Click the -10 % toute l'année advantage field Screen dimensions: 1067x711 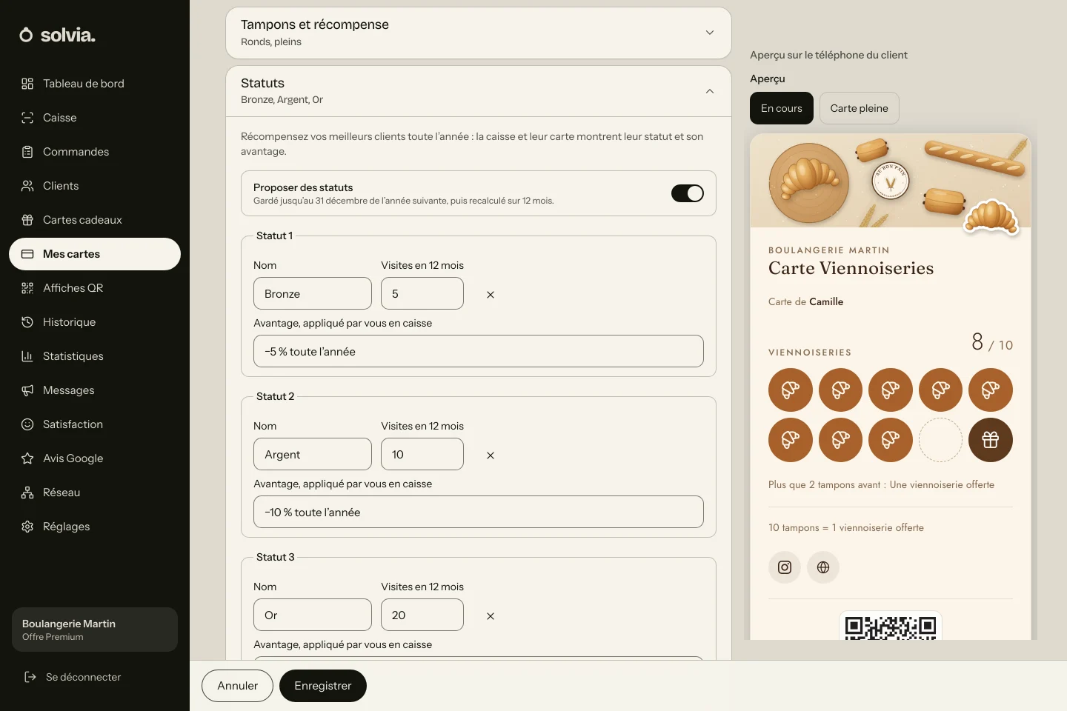[x=479, y=512]
